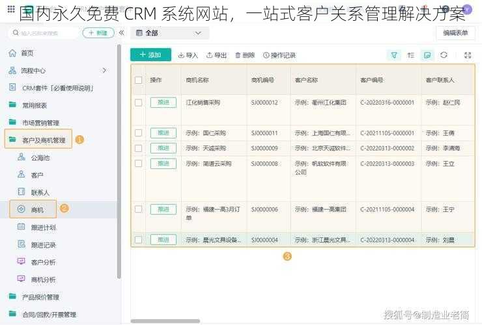Screen dimensions: 482x325
Task: Click 删除 in the toolbar
Action: (x=245, y=55)
